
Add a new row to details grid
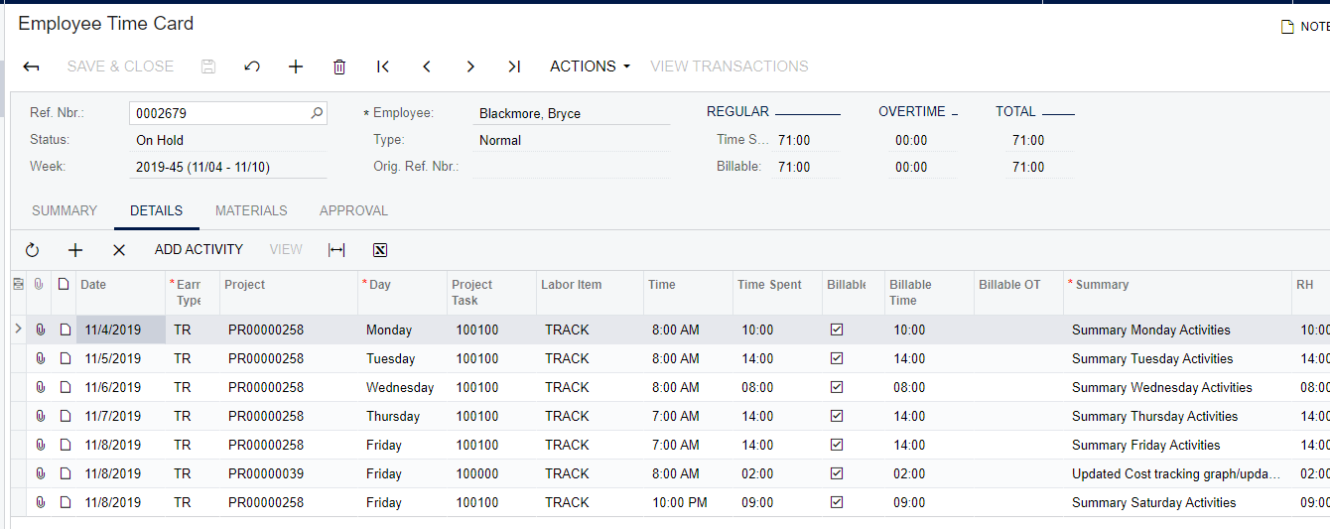(75, 250)
